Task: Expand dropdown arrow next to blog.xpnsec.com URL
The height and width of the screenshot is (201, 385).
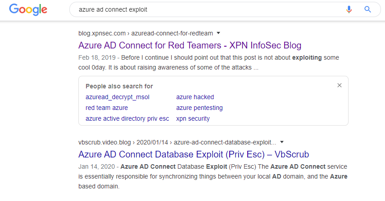Action: coord(218,33)
